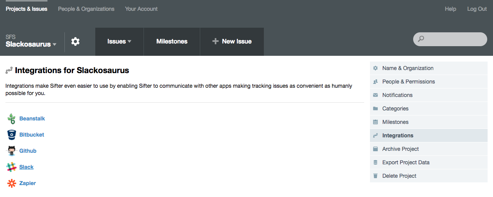Image resolution: width=493 pixels, height=197 pixels.
Task: Click the folder icon beside Categories
Action: [375, 109]
